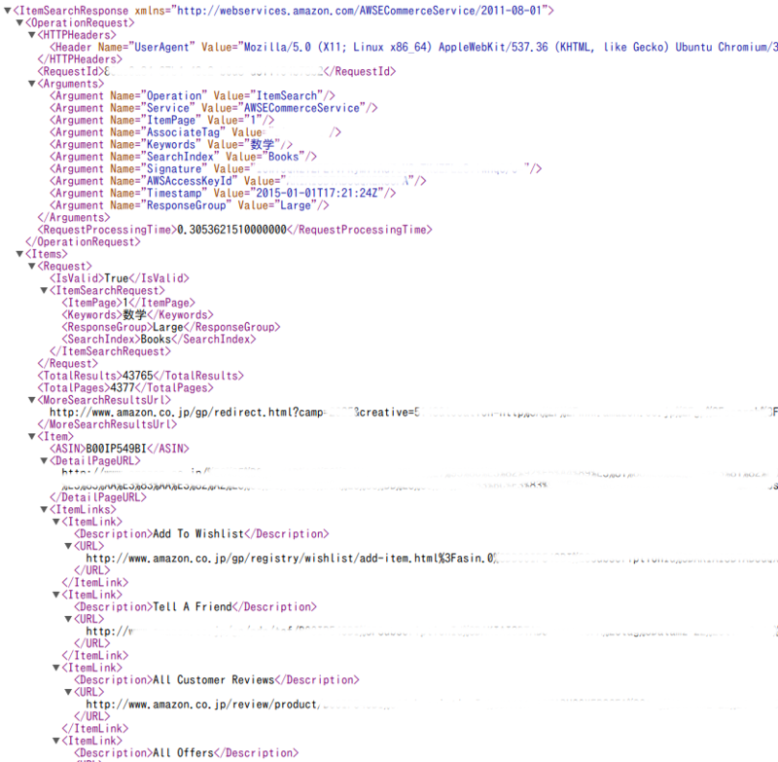
Task: Collapse the URL node under Add To Wishlist
Action: click(x=68, y=546)
